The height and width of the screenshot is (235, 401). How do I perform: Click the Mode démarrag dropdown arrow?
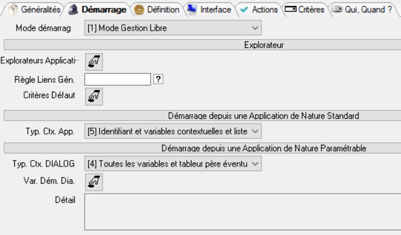[255, 28]
